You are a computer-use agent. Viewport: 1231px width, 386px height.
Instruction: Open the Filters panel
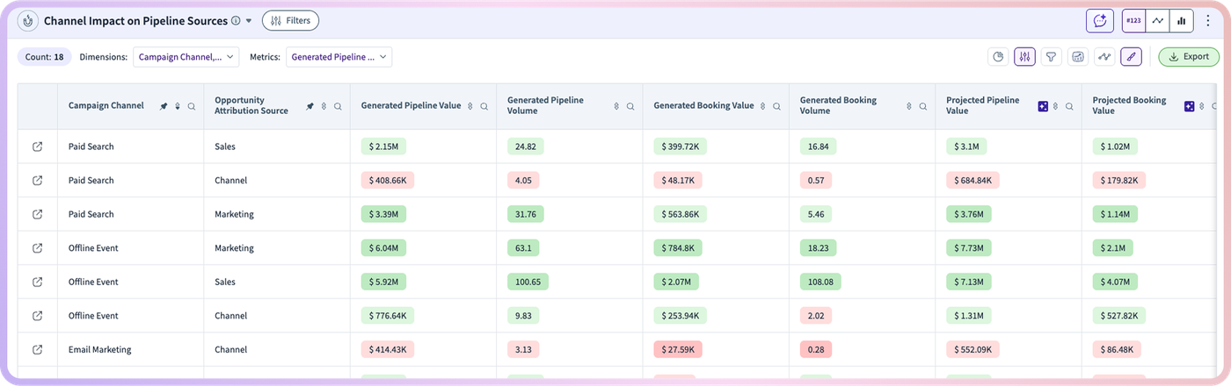coord(290,20)
